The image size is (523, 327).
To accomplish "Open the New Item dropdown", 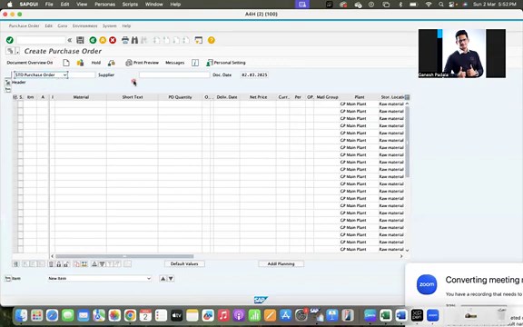I will pos(149,278).
